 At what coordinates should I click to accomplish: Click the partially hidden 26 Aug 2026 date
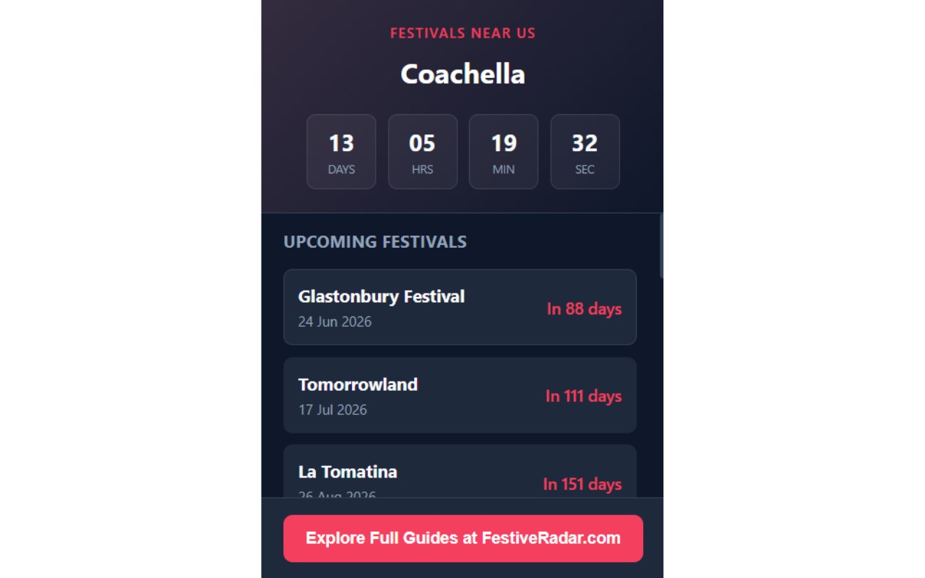337,495
